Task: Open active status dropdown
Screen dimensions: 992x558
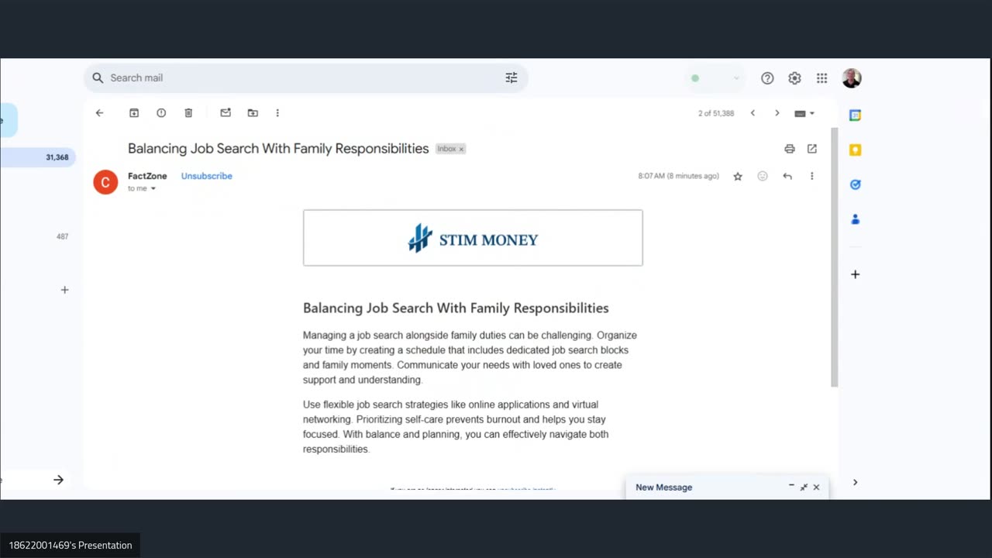Action: 715,78
